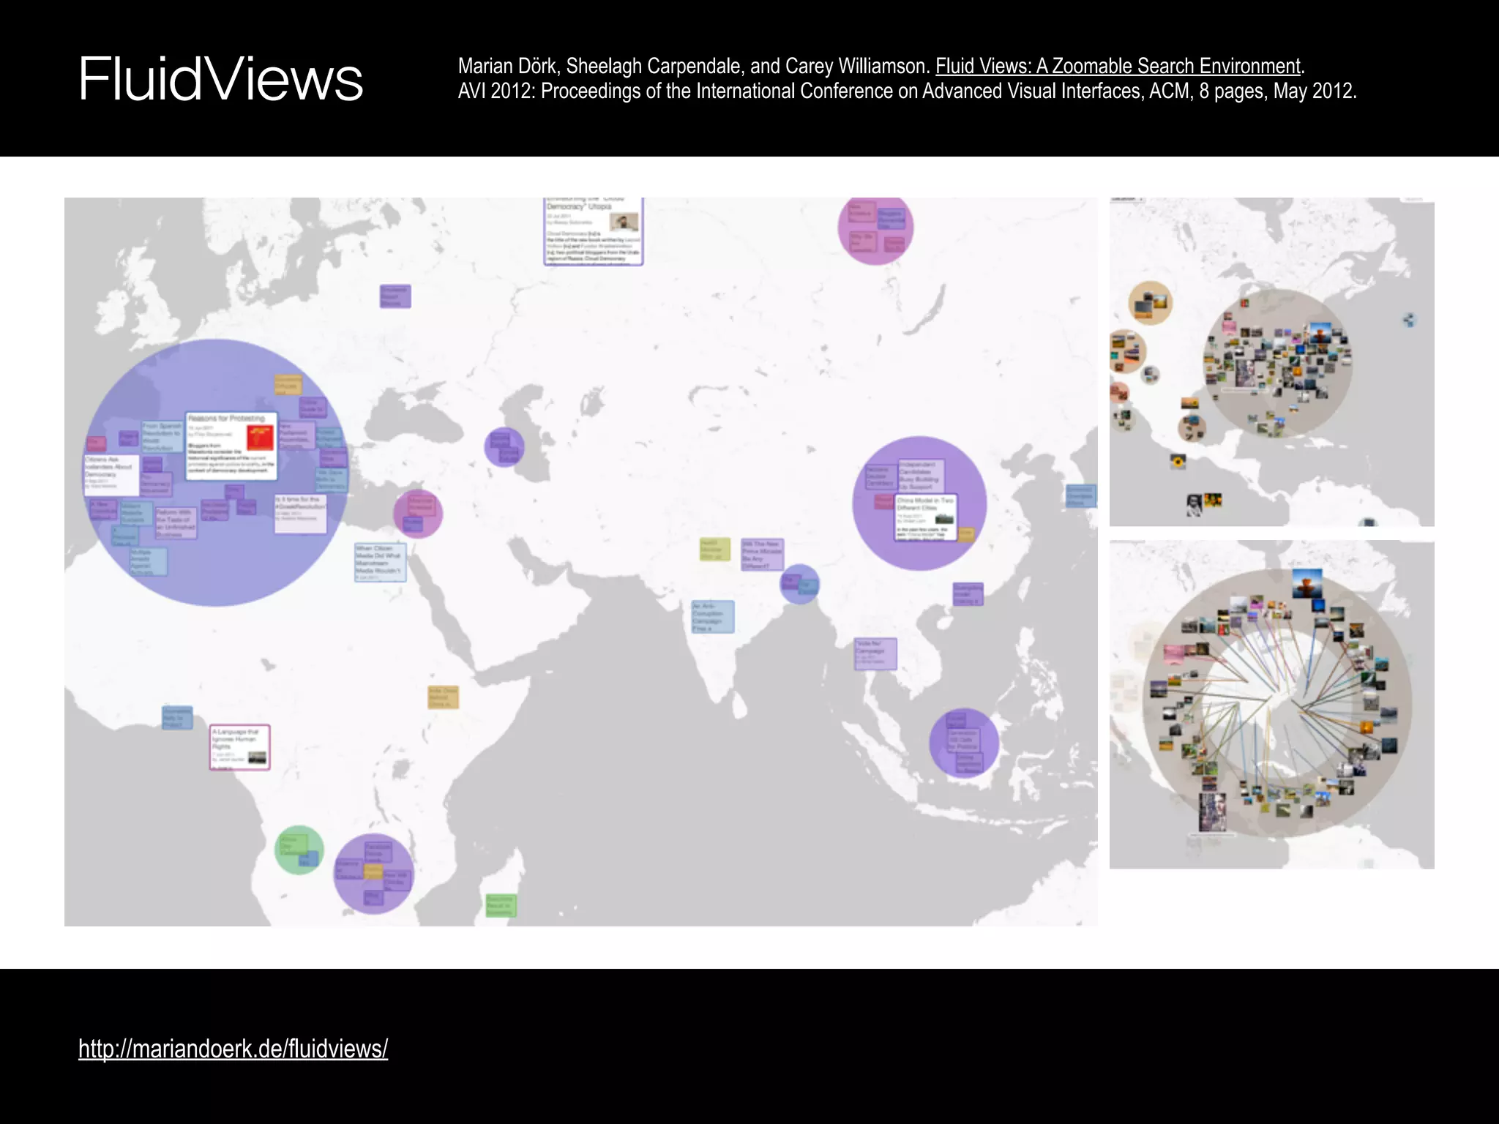This screenshot has height=1124, width=1499.
Task: Open the 'An Anti-Corruption Campaign' blue card
Action: pos(712,617)
